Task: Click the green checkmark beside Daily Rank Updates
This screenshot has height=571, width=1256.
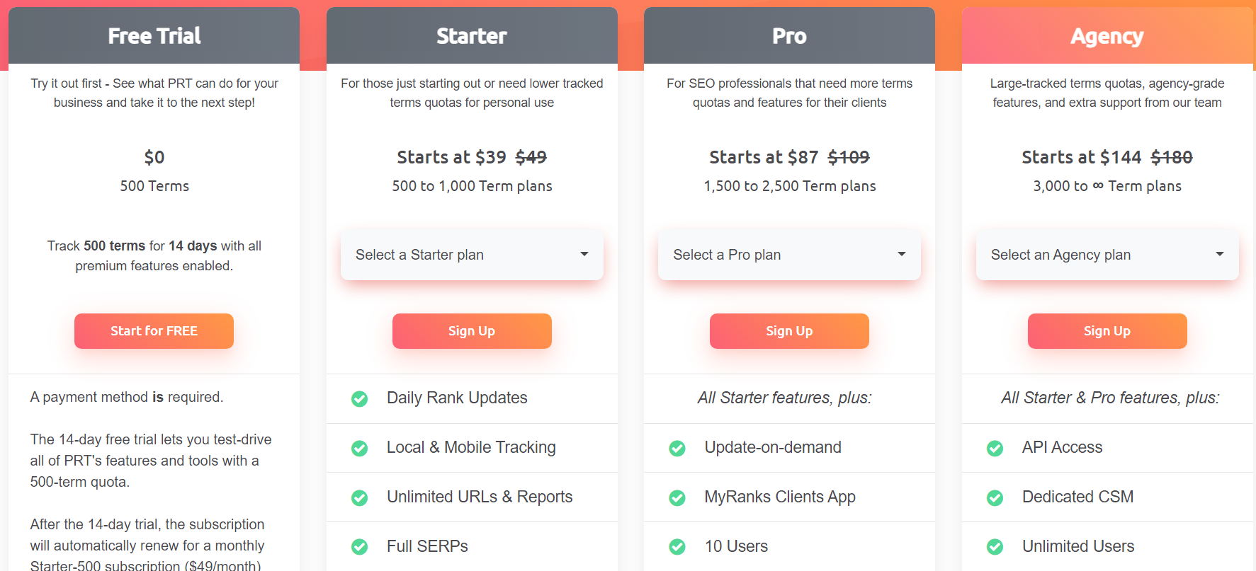Action: [x=360, y=398]
